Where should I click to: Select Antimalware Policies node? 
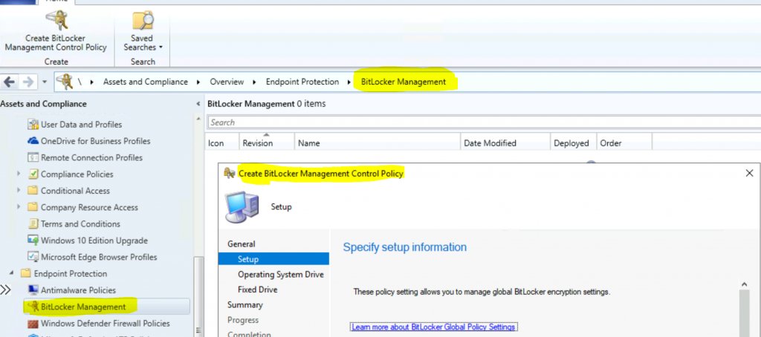tap(78, 290)
